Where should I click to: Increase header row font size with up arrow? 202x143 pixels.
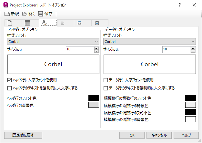pos(96,48)
